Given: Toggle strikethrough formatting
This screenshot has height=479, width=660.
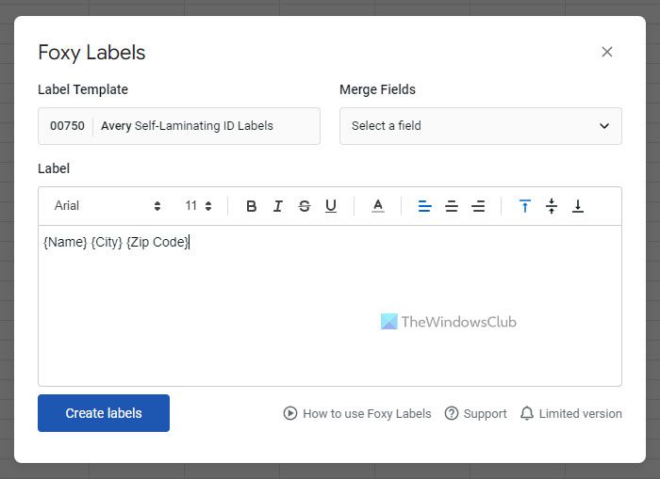Looking at the screenshot, I should pyautogui.click(x=305, y=206).
